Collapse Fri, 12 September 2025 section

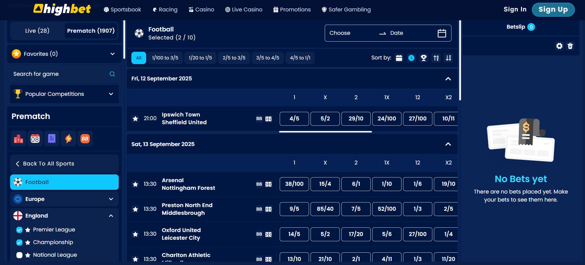448,79
